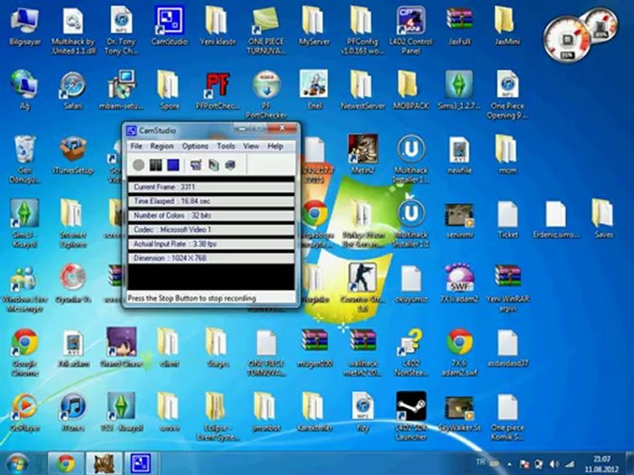Select the mcm folder icon

507,154
